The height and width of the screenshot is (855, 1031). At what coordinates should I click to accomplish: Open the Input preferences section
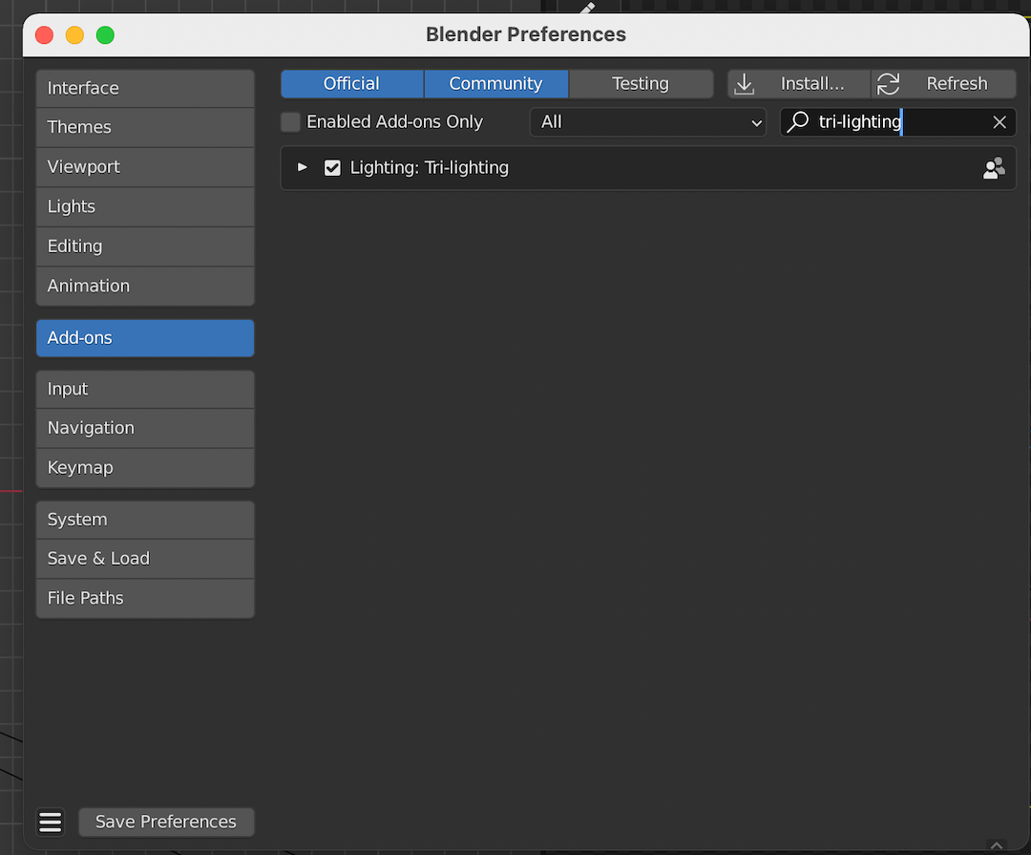pyautogui.click(x=145, y=389)
